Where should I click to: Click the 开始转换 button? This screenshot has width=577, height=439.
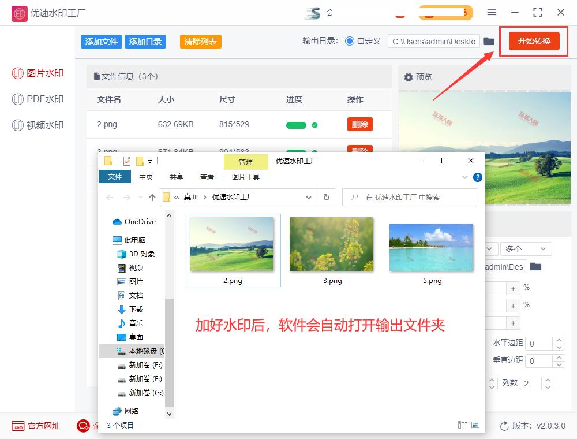point(533,41)
